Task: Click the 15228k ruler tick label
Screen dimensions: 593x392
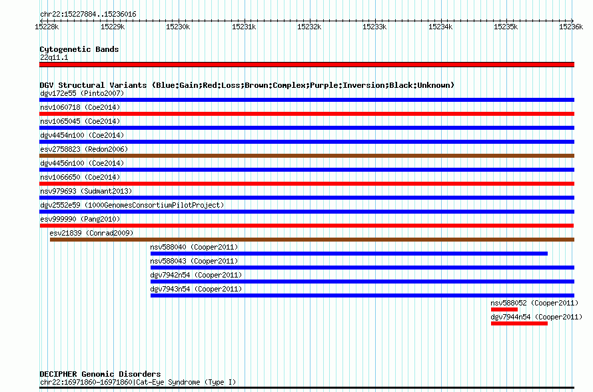Action: (x=47, y=27)
